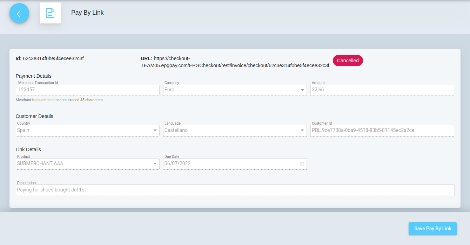470x245 pixels.
Task: Open the Country dropdown set to Spain
Action: 155,131
